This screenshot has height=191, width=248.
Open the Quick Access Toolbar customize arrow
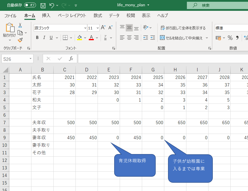pyautogui.click(x=76, y=6)
